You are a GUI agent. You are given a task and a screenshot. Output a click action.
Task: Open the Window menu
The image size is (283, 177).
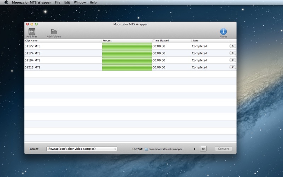(80, 2)
